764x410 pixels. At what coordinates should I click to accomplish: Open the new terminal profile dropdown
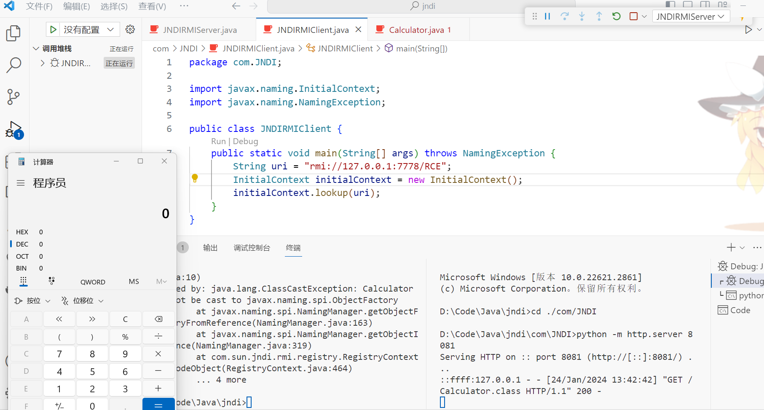coord(742,247)
